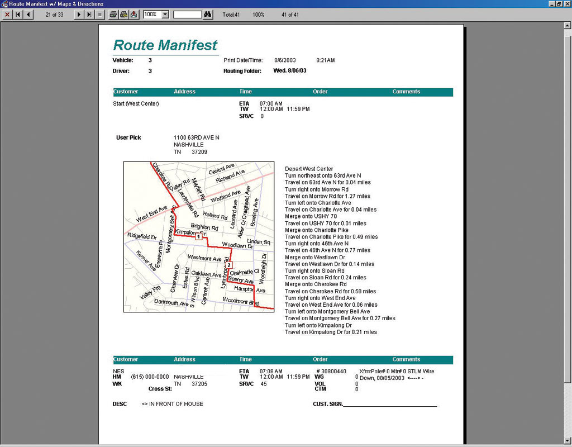Click order number '# 30800440'
The height and width of the screenshot is (447, 572).
(x=331, y=372)
